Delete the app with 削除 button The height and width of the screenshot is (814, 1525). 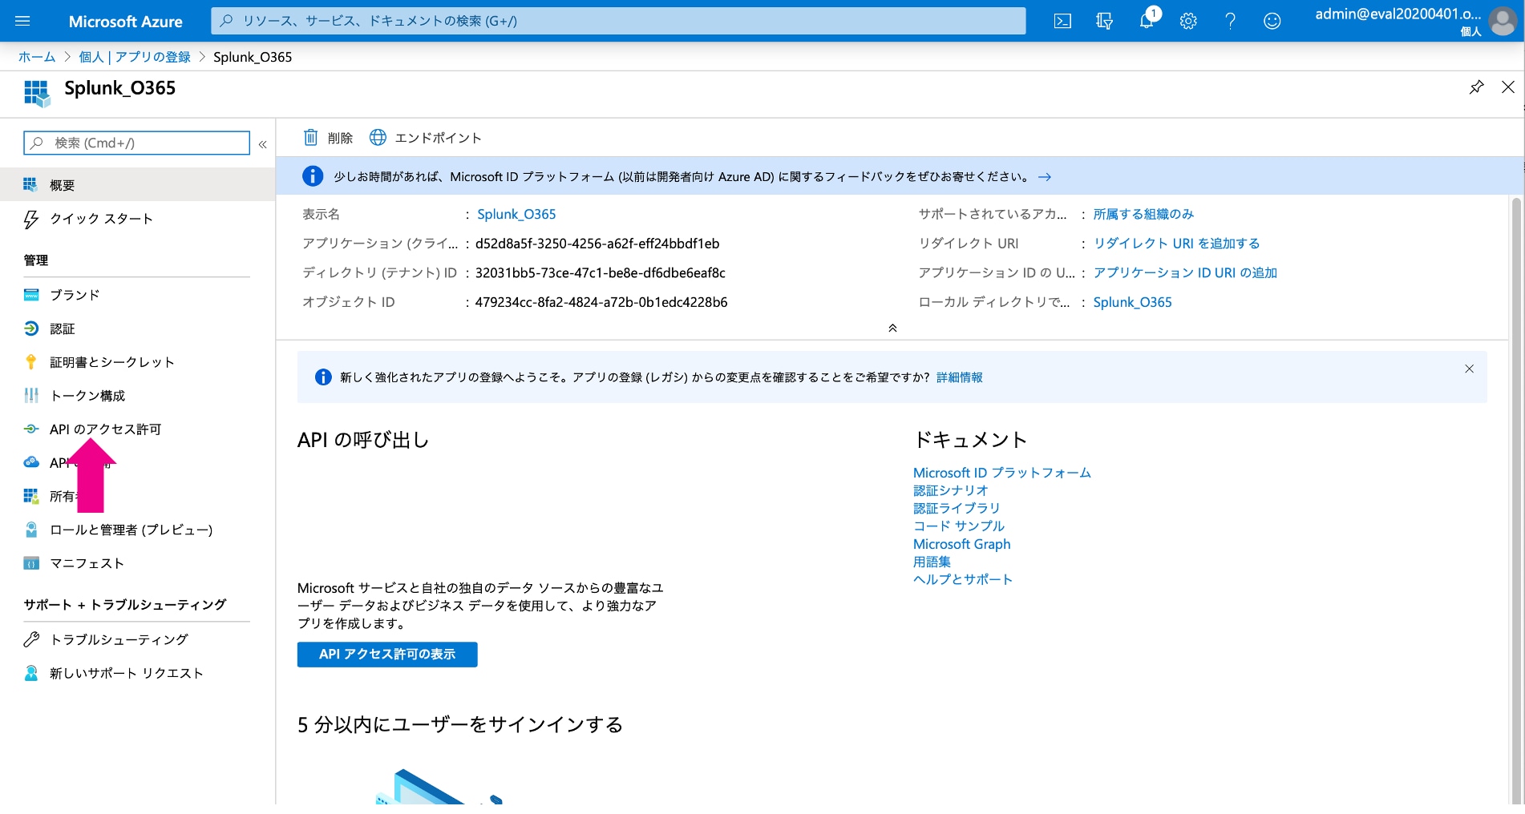click(x=328, y=138)
